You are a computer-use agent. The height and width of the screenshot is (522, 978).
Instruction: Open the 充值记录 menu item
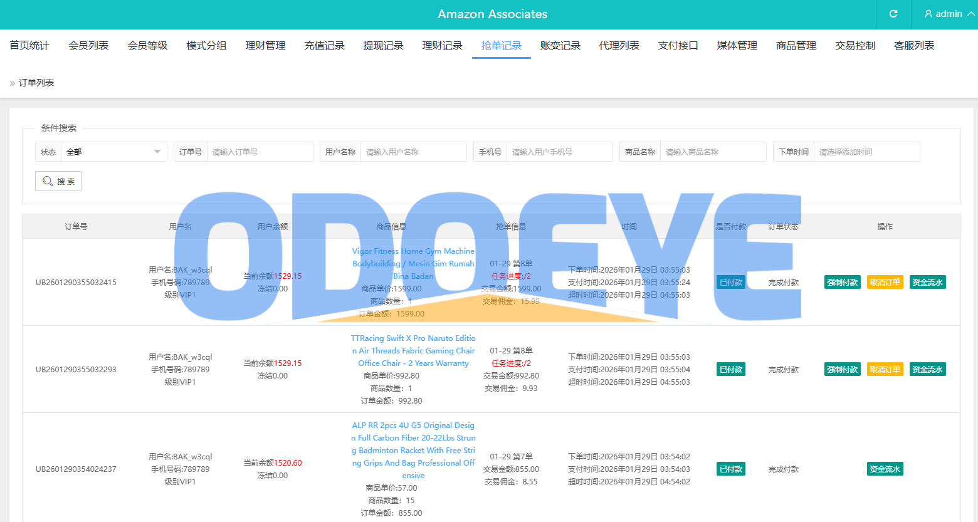(x=324, y=46)
